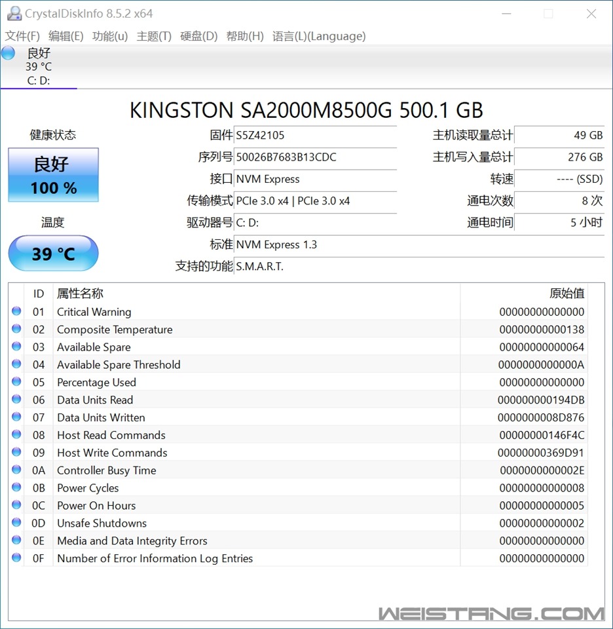Viewport: 613px width, 629px height.
Task: Click the status icon for Percentage Used
Action: tap(16, 382)
